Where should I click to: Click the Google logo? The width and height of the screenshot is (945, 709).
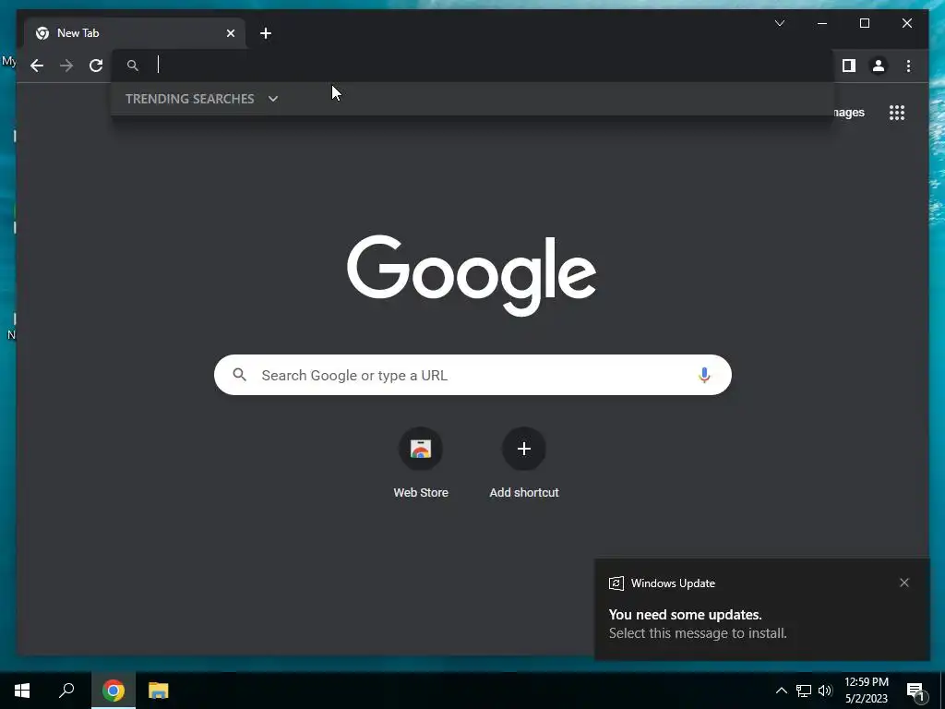[472, 274]
